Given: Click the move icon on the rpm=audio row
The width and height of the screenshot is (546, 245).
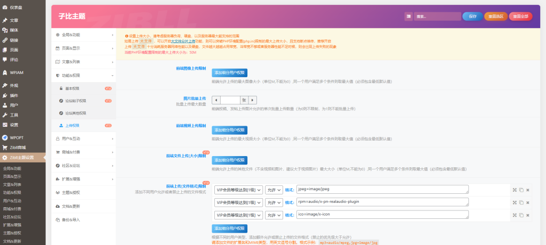Looking at the screenshot, I should [515, 202].
